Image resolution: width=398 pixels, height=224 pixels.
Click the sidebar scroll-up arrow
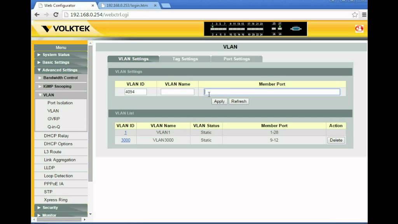(90, 43)
